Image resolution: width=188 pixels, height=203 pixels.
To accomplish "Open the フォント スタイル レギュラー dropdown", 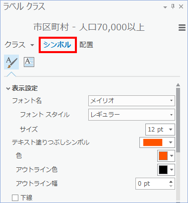I will [131, 115].
